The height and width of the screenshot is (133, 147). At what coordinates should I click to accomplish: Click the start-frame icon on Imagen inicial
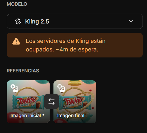point(14,88)
